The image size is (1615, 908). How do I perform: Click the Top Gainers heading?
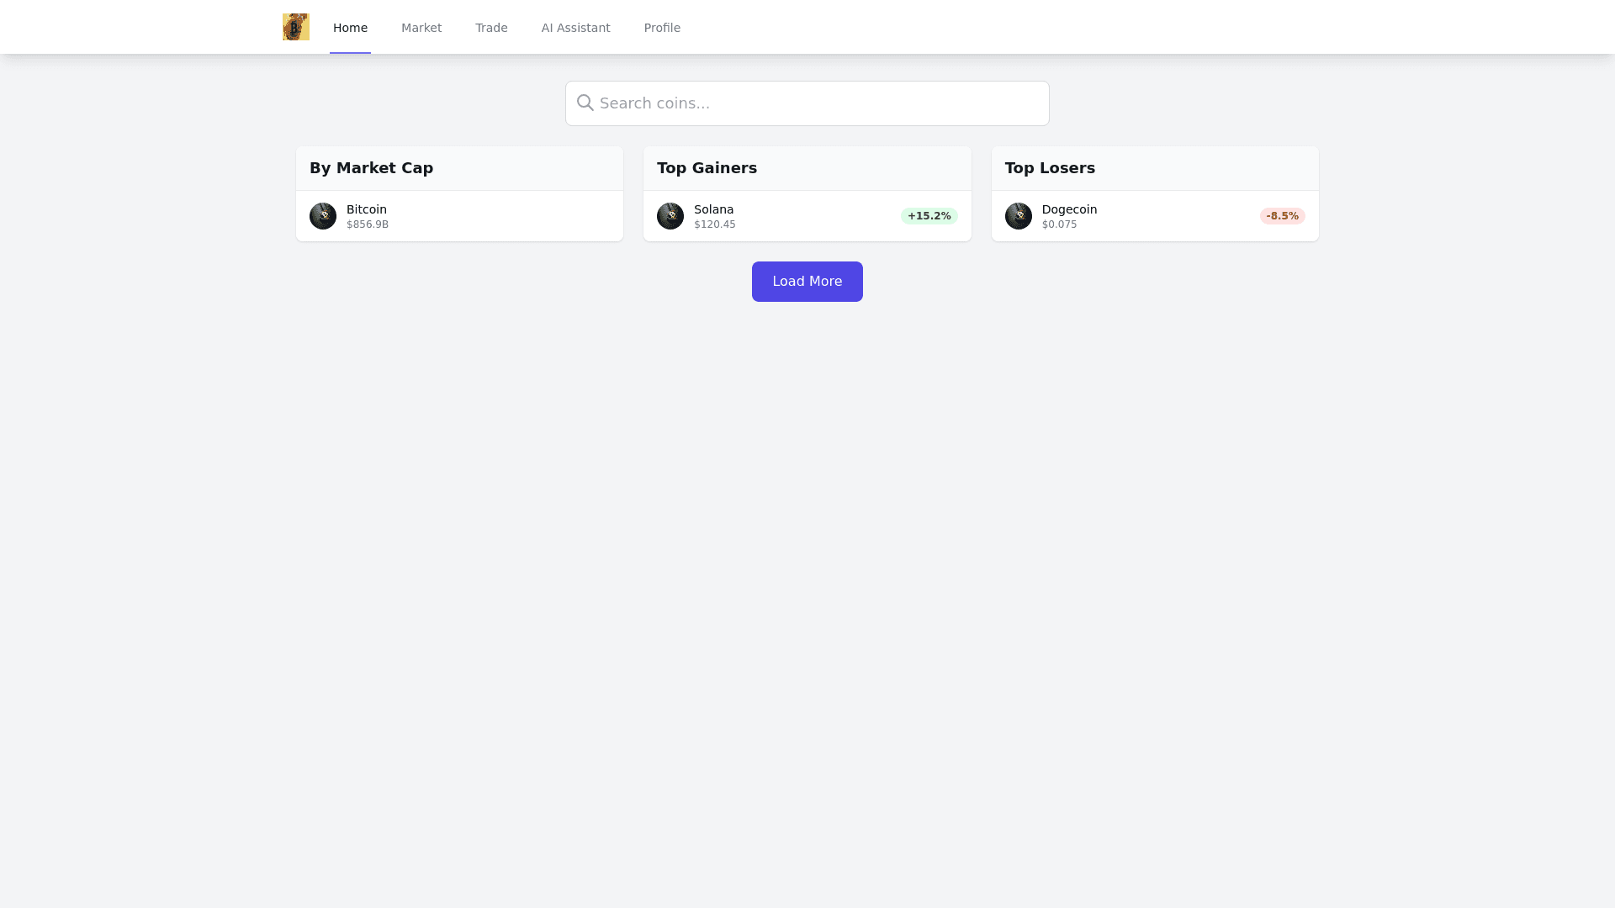[x=707, y=168]
